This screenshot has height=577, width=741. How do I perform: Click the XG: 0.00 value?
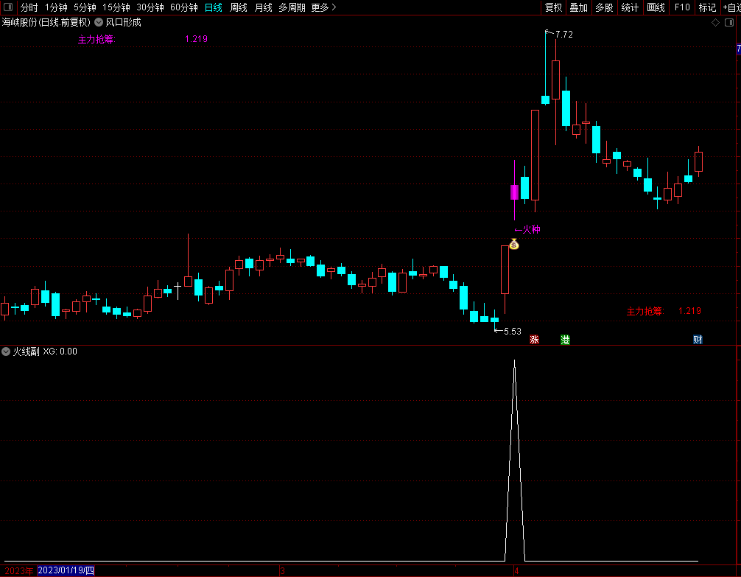tap(60, 352)
